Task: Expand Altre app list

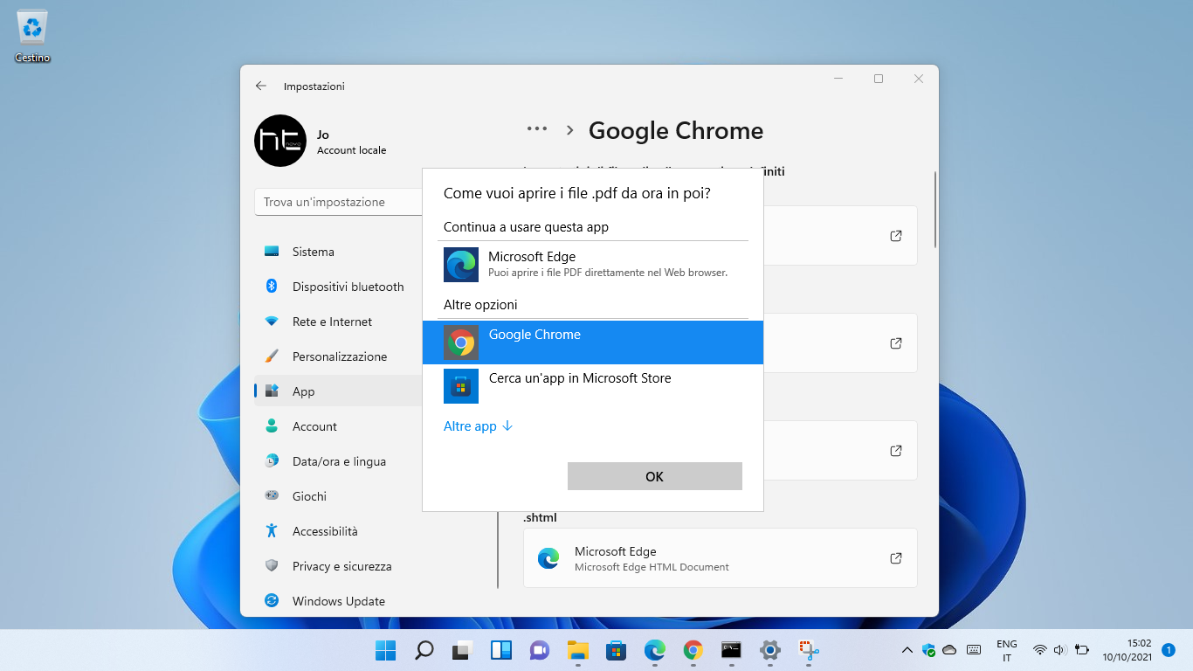Action: pyautogui.click(x=479, y=426)
